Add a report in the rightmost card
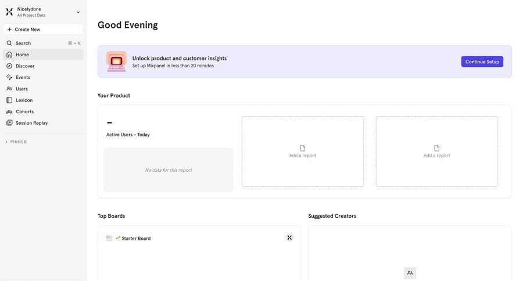The width and height of the screenshot is (523, 281). coord(436,152)
